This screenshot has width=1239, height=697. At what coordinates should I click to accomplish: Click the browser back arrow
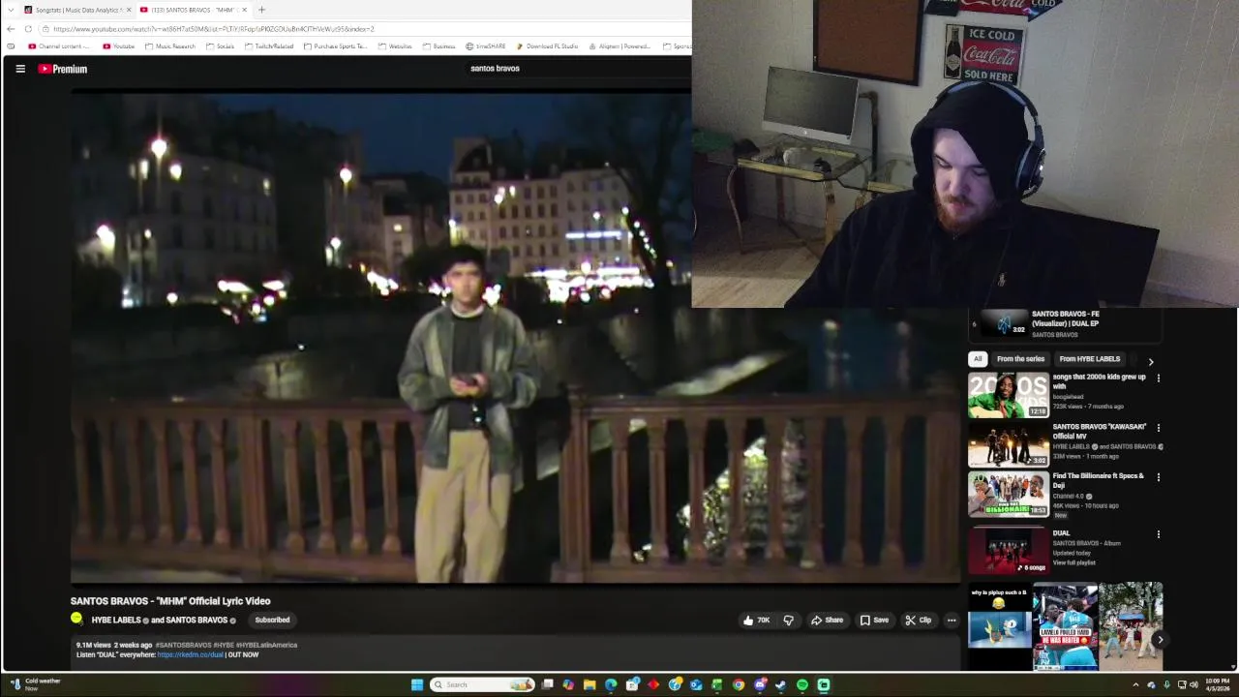(x=11, y=29)
